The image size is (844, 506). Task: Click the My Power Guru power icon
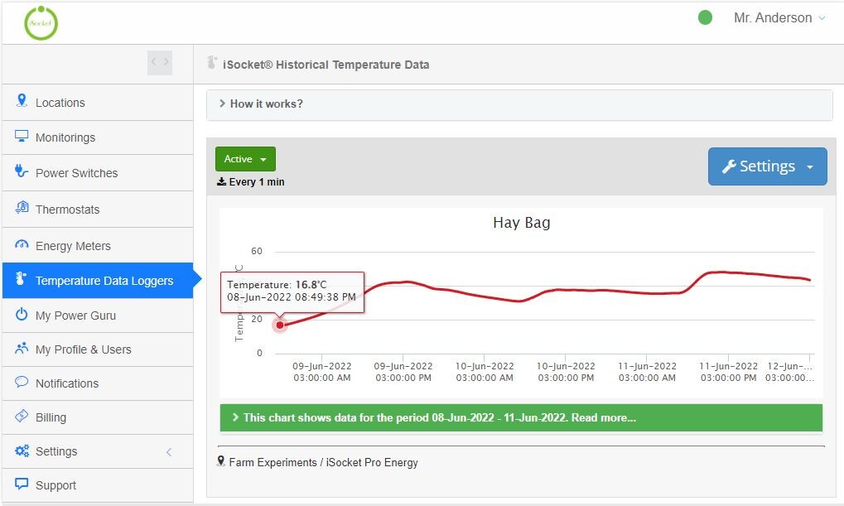(22, 314)
